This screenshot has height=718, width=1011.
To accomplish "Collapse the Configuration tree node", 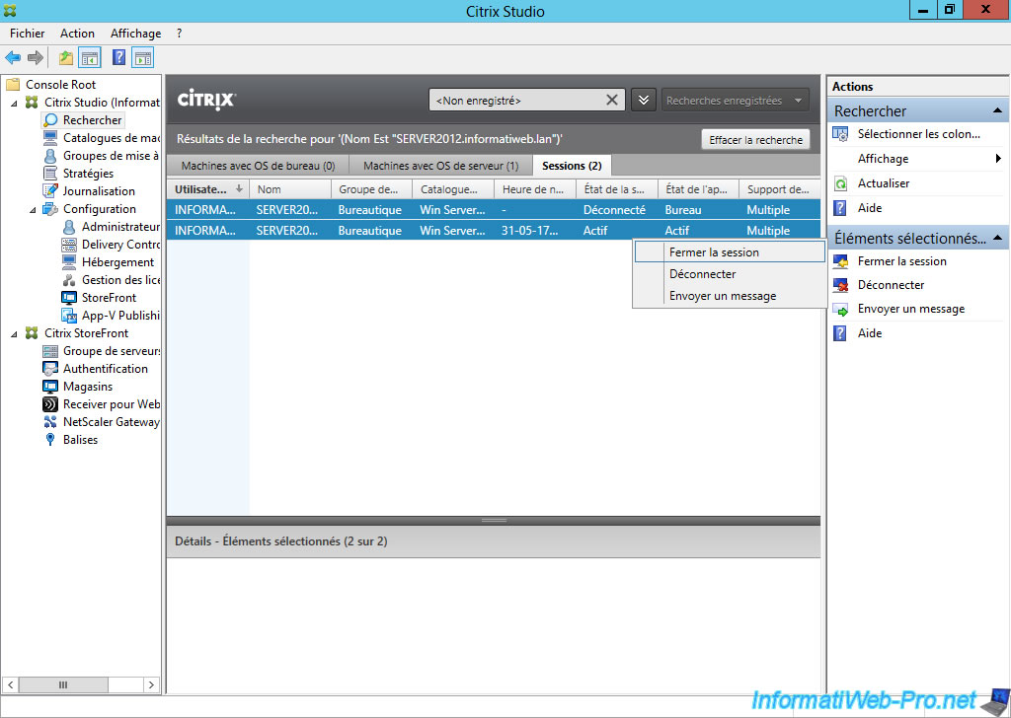I will [x=33, y=209].
